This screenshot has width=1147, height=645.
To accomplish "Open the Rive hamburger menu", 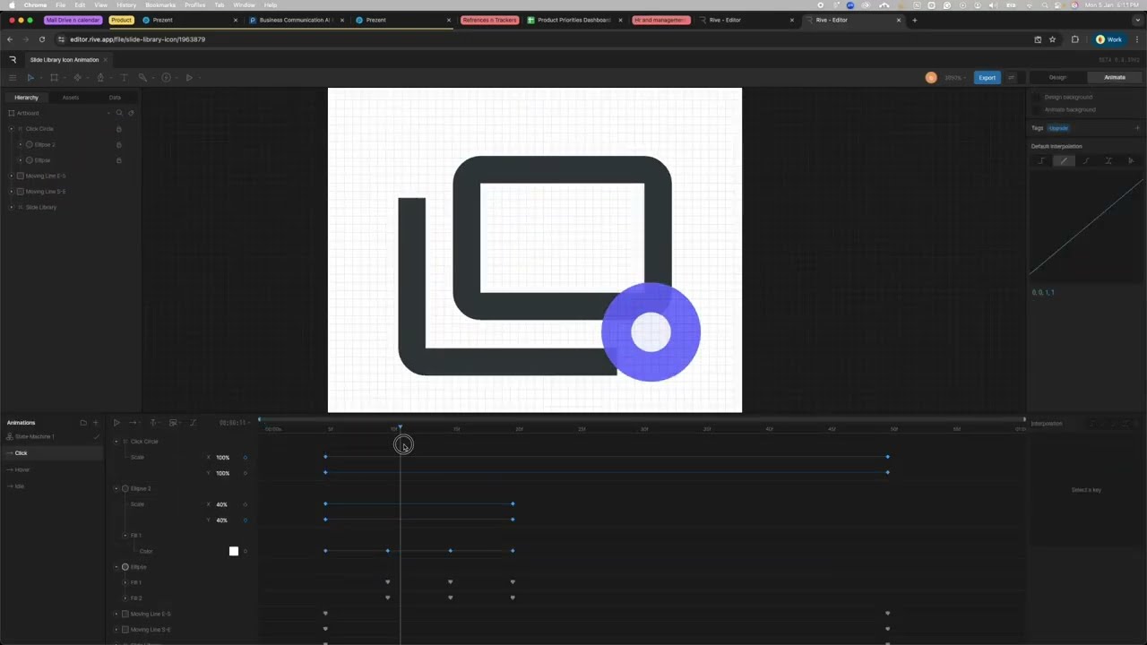I will point(13,78).
